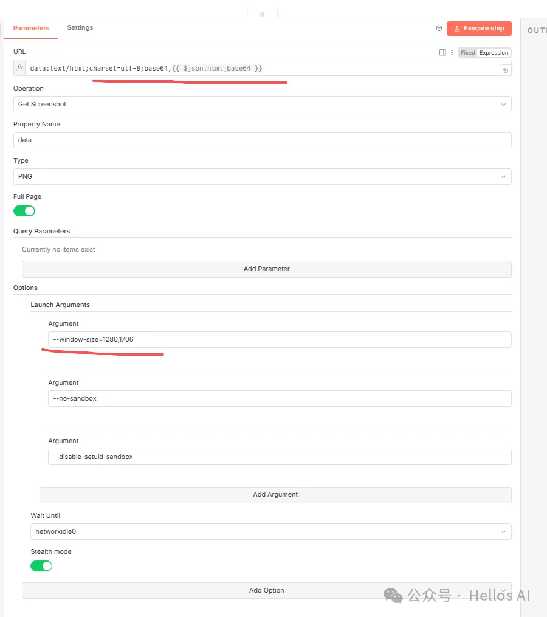
Task: Switch URL parameter to Fixed mode
Action: [467, 53]
